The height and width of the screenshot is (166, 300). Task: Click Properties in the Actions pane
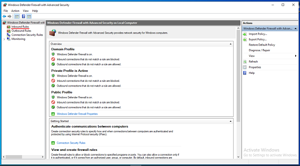point(254,67)
